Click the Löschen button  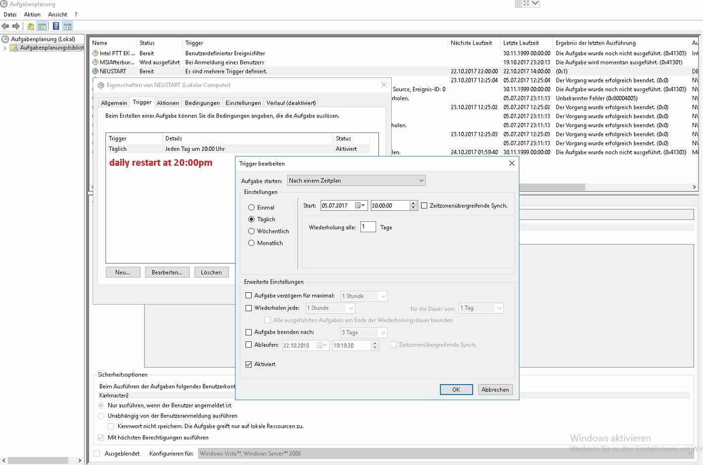211,272
